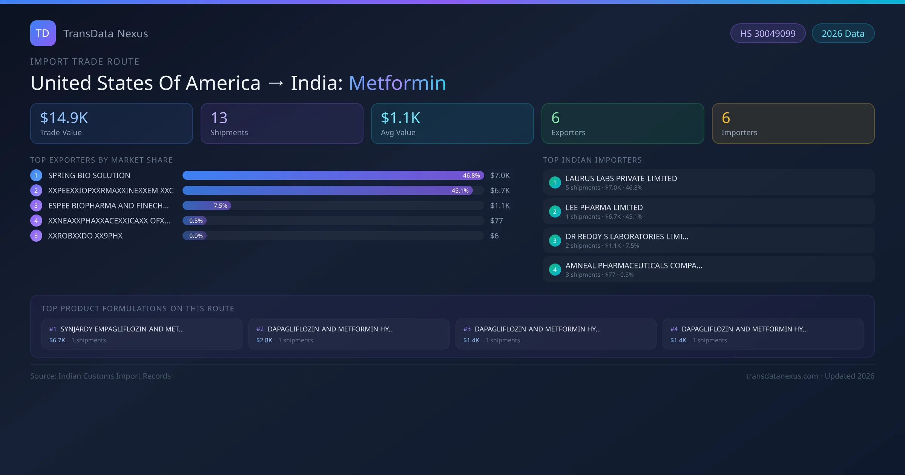Expand the truncated ESPEE BIOPHARMA exporter name
905x475 pixels.
pyautogui.click(x=109, y=205)
